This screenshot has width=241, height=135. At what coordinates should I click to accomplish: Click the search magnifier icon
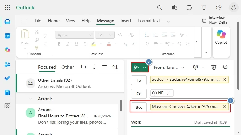160,7
